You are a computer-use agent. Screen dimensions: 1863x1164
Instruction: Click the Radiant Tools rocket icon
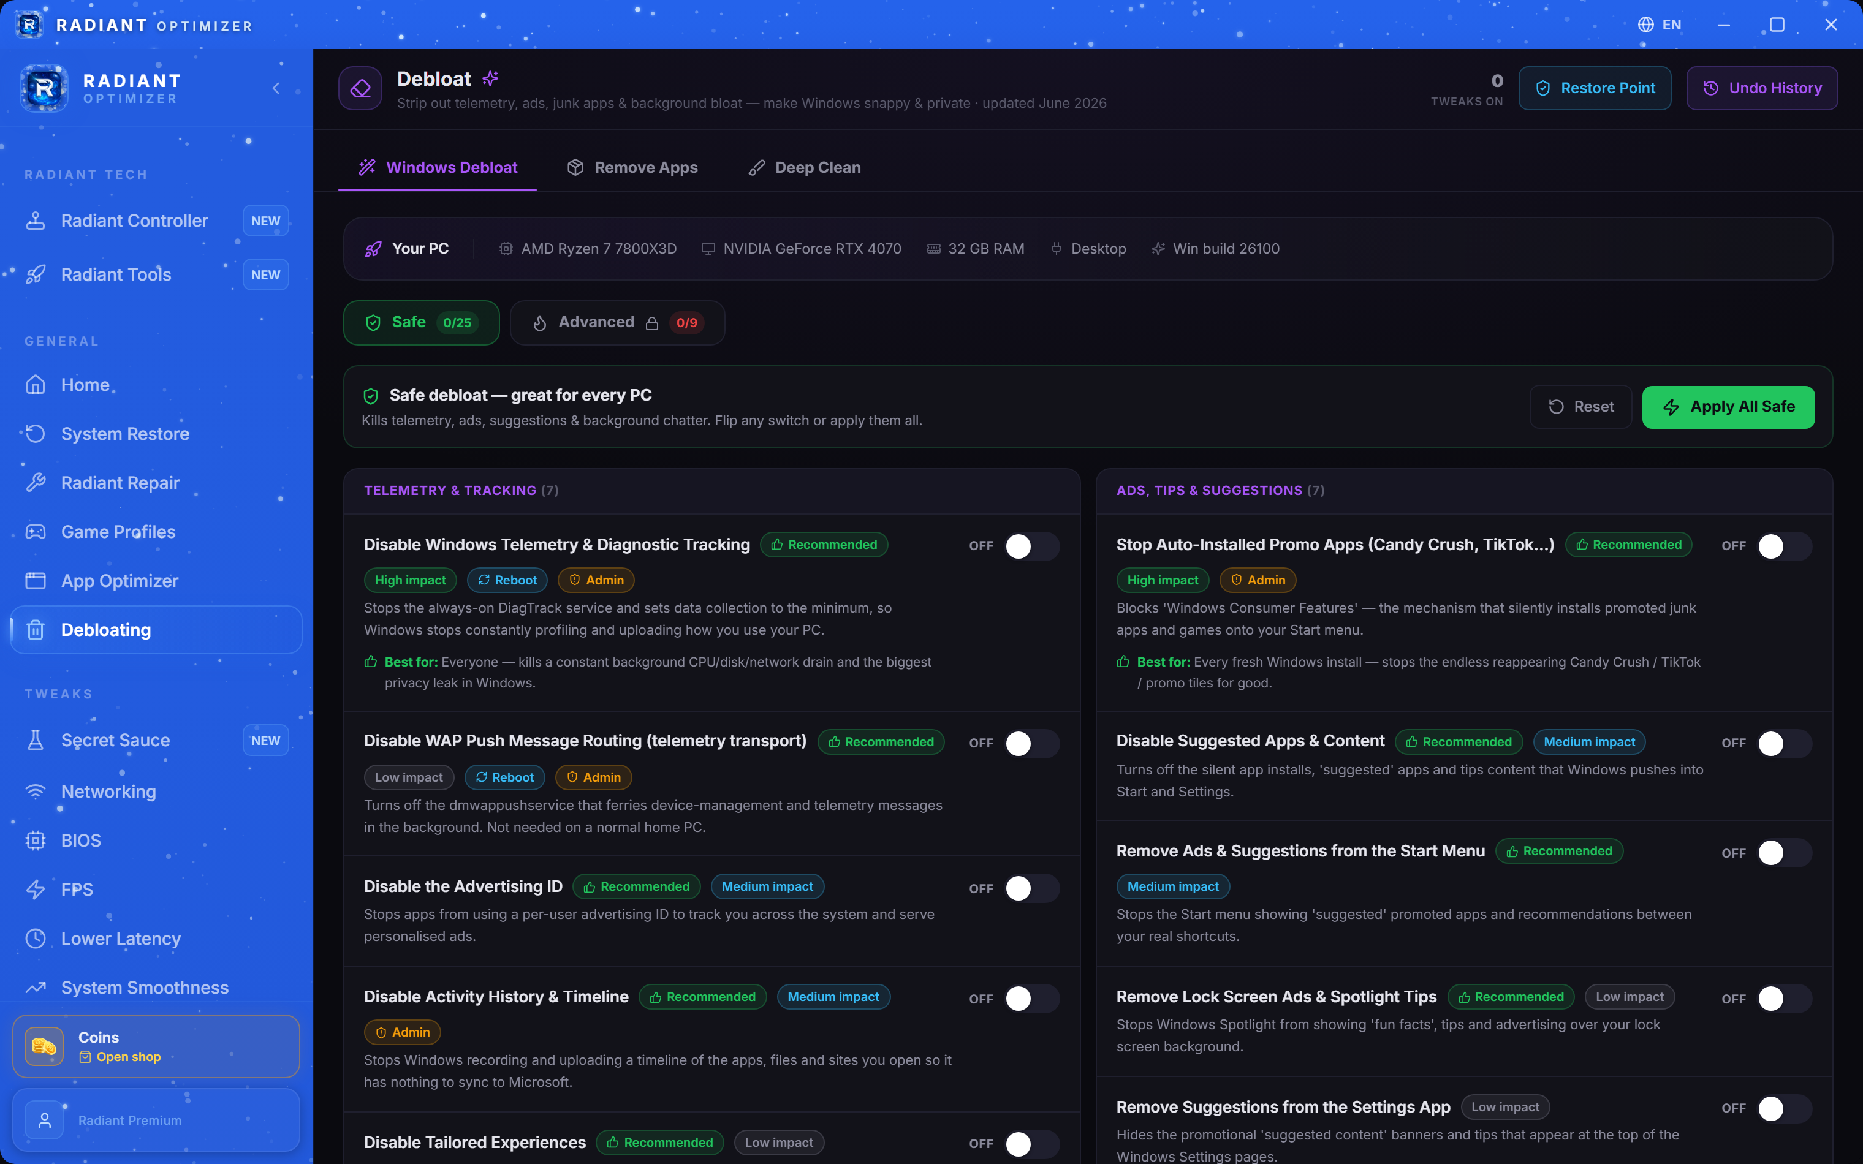pyautogui.click(x=36, y=275)
